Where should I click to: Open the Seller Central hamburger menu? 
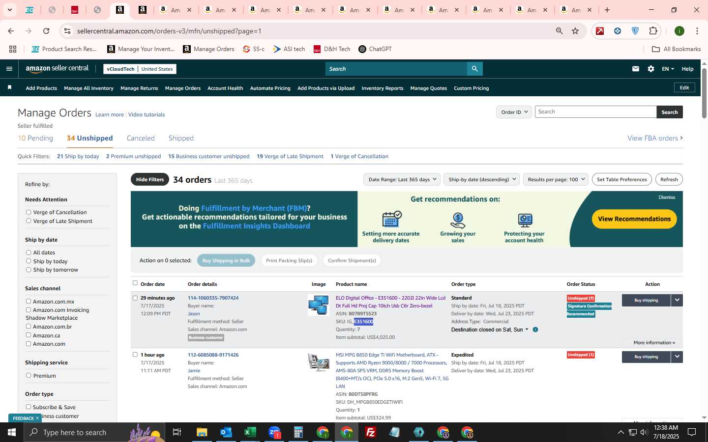tap(9, 69)
